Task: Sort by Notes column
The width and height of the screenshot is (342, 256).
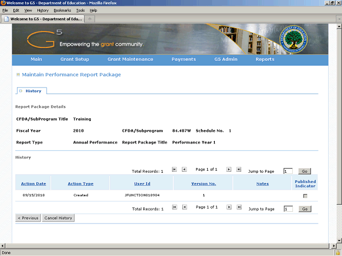Action: [262, 183]
